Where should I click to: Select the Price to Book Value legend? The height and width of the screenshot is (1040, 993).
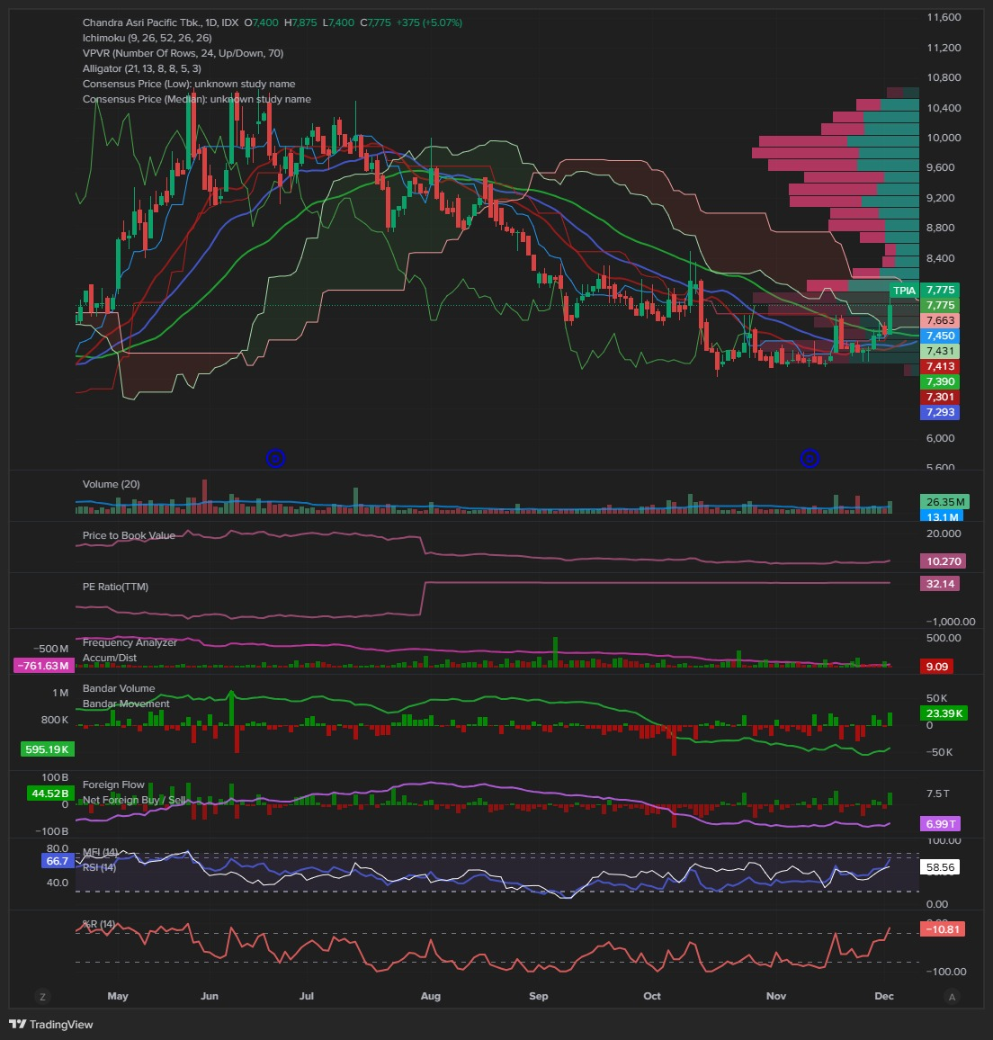pyautogui.click(x=129, y=535)
